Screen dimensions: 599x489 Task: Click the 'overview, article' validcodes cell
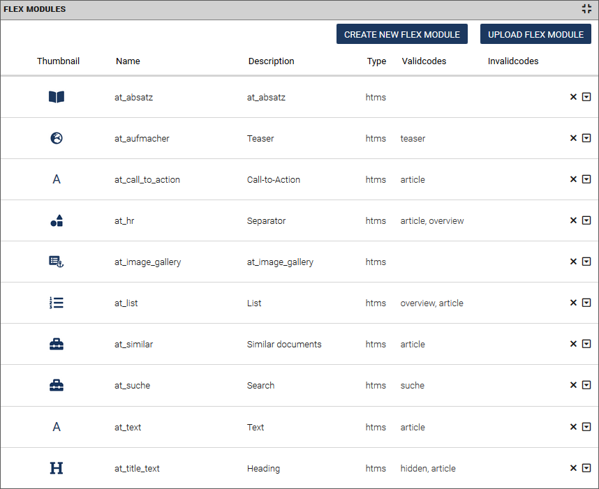point(431,303)
